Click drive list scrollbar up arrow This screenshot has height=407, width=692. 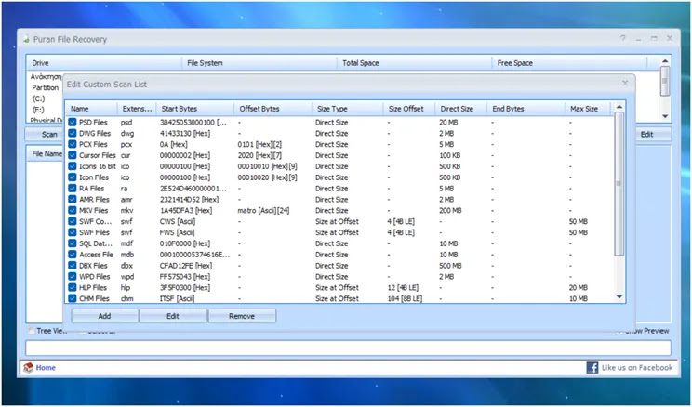[x=665, y=60]
